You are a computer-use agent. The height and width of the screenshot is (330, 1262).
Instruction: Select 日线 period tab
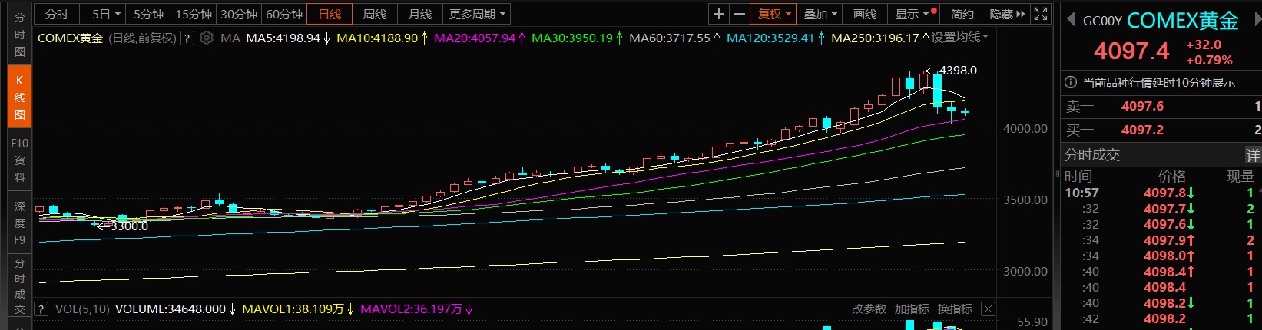pos(330,14)
